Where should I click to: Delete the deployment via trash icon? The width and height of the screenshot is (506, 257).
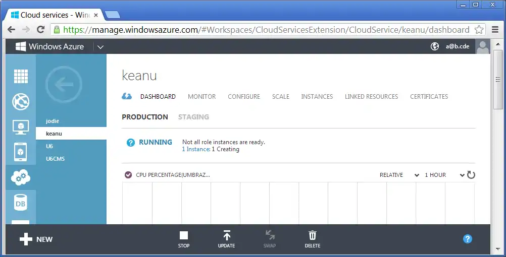tap(313, 239)
